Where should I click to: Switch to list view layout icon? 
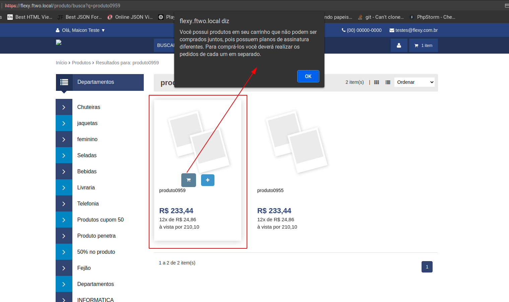click(x=388, y=82)
